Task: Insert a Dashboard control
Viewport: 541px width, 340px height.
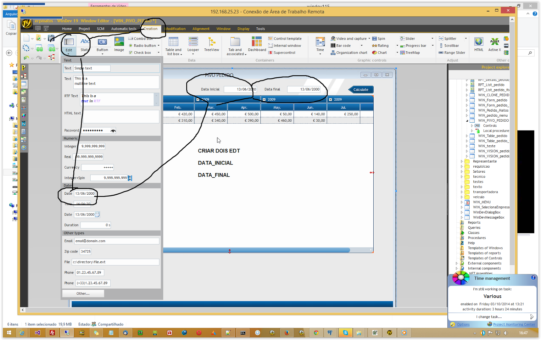Action: click(x=257, y=45)
